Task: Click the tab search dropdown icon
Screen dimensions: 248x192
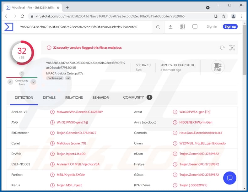Action: (208, 8)
